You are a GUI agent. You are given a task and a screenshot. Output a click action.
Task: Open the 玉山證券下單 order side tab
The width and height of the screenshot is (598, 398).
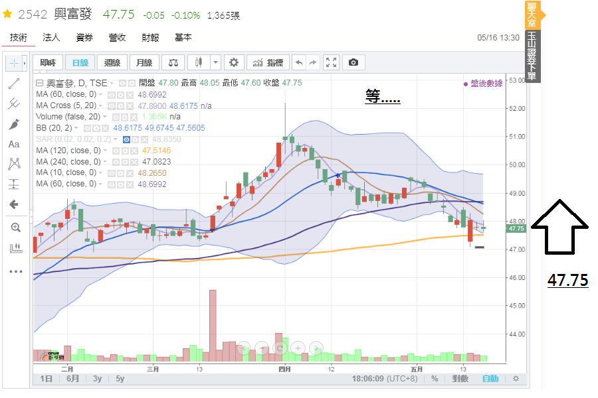532,56
